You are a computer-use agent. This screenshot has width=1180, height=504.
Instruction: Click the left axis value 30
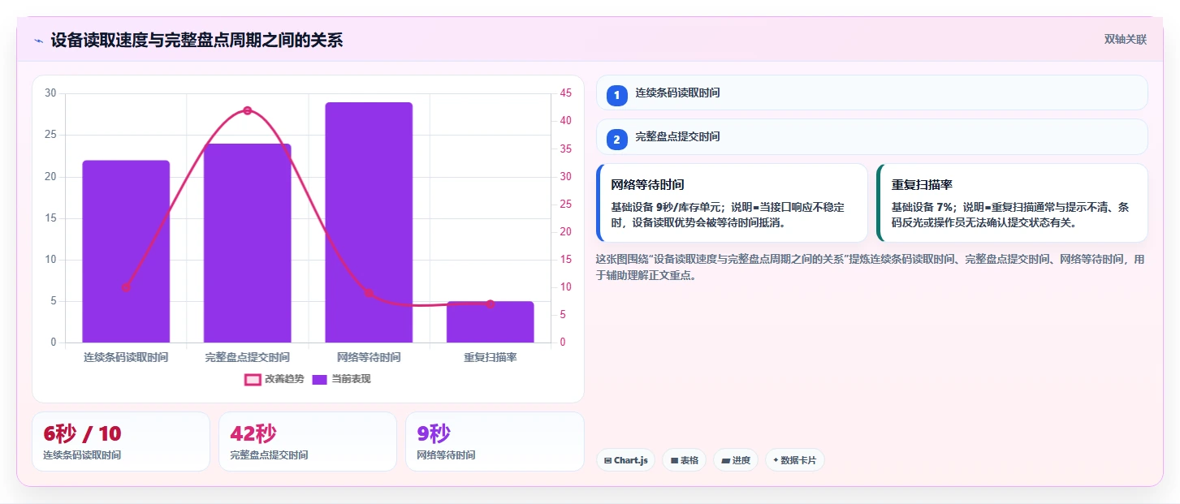coord(50,93)
